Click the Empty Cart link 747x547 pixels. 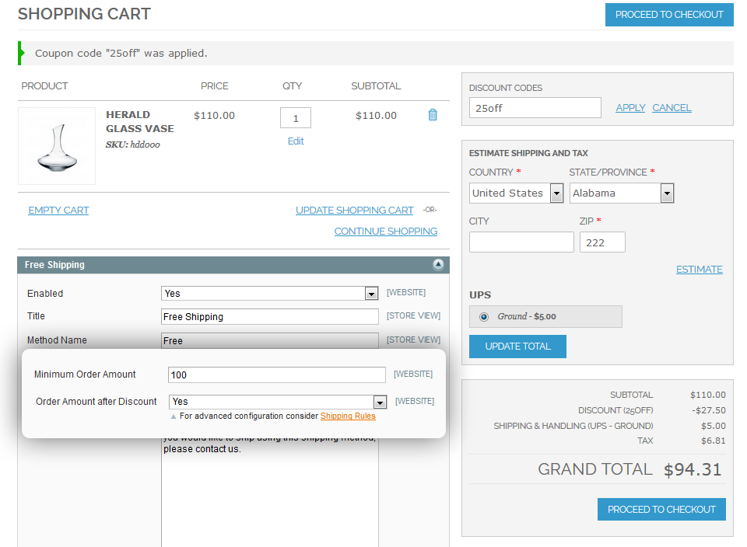pos(58,211)
